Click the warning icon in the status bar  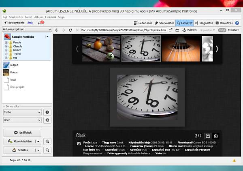point(234,160)
